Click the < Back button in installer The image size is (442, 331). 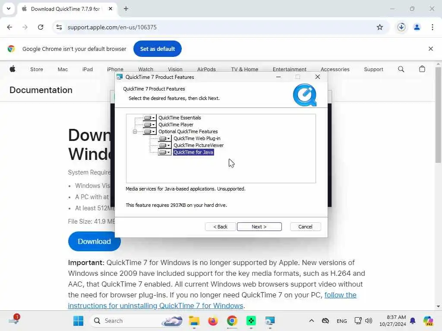coord(220,227)
